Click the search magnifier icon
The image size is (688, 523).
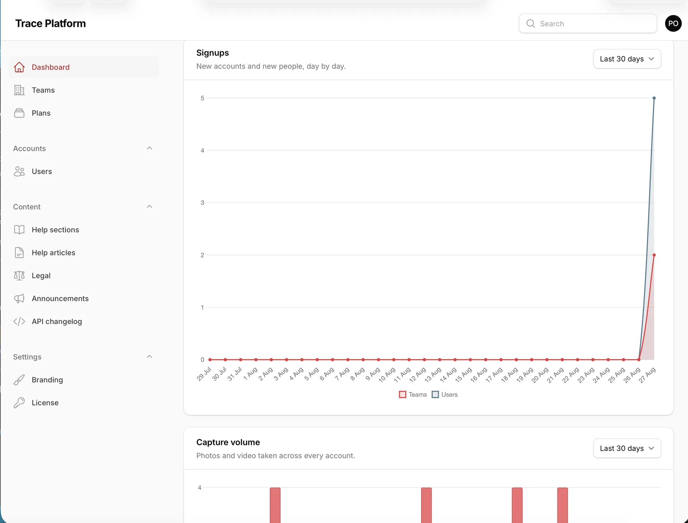[x=531, y=24]
